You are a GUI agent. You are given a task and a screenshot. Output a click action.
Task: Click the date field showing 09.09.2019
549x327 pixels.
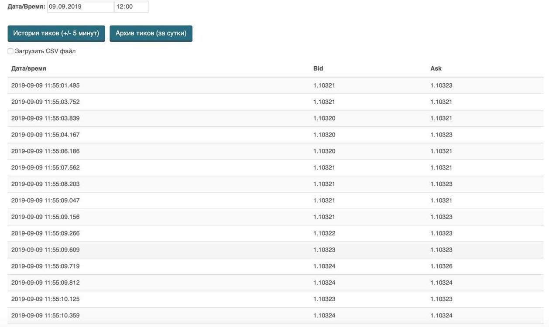point(80,7)
